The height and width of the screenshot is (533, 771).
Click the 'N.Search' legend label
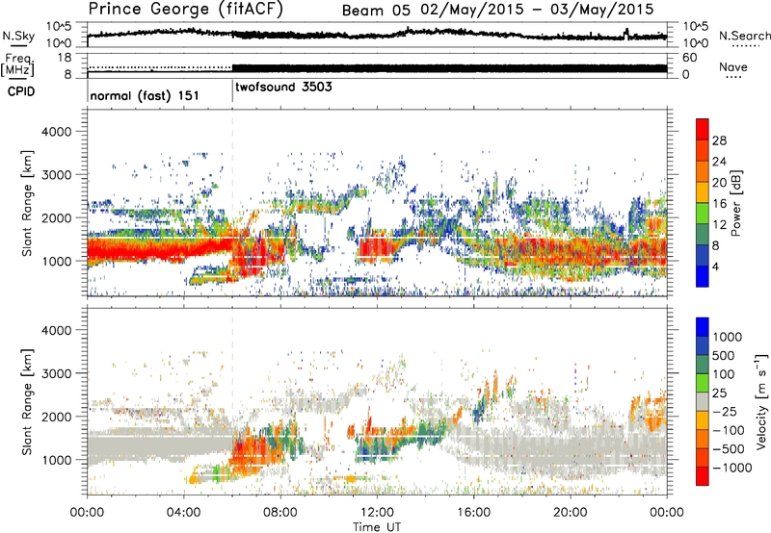click(745, 36)
